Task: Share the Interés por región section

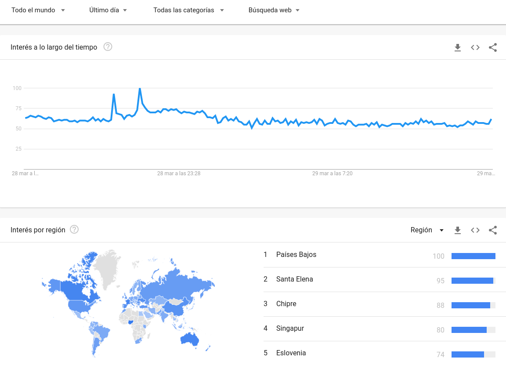Action: 492,230
